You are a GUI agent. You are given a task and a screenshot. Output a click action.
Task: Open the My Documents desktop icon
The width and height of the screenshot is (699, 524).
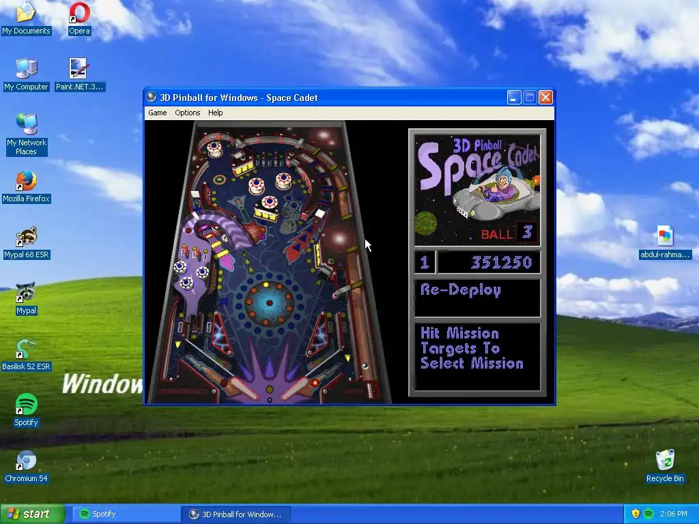click(x=27, y=18)
